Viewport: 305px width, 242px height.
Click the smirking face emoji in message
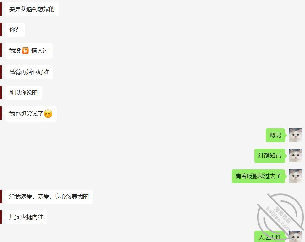click(x=48, y=114)
